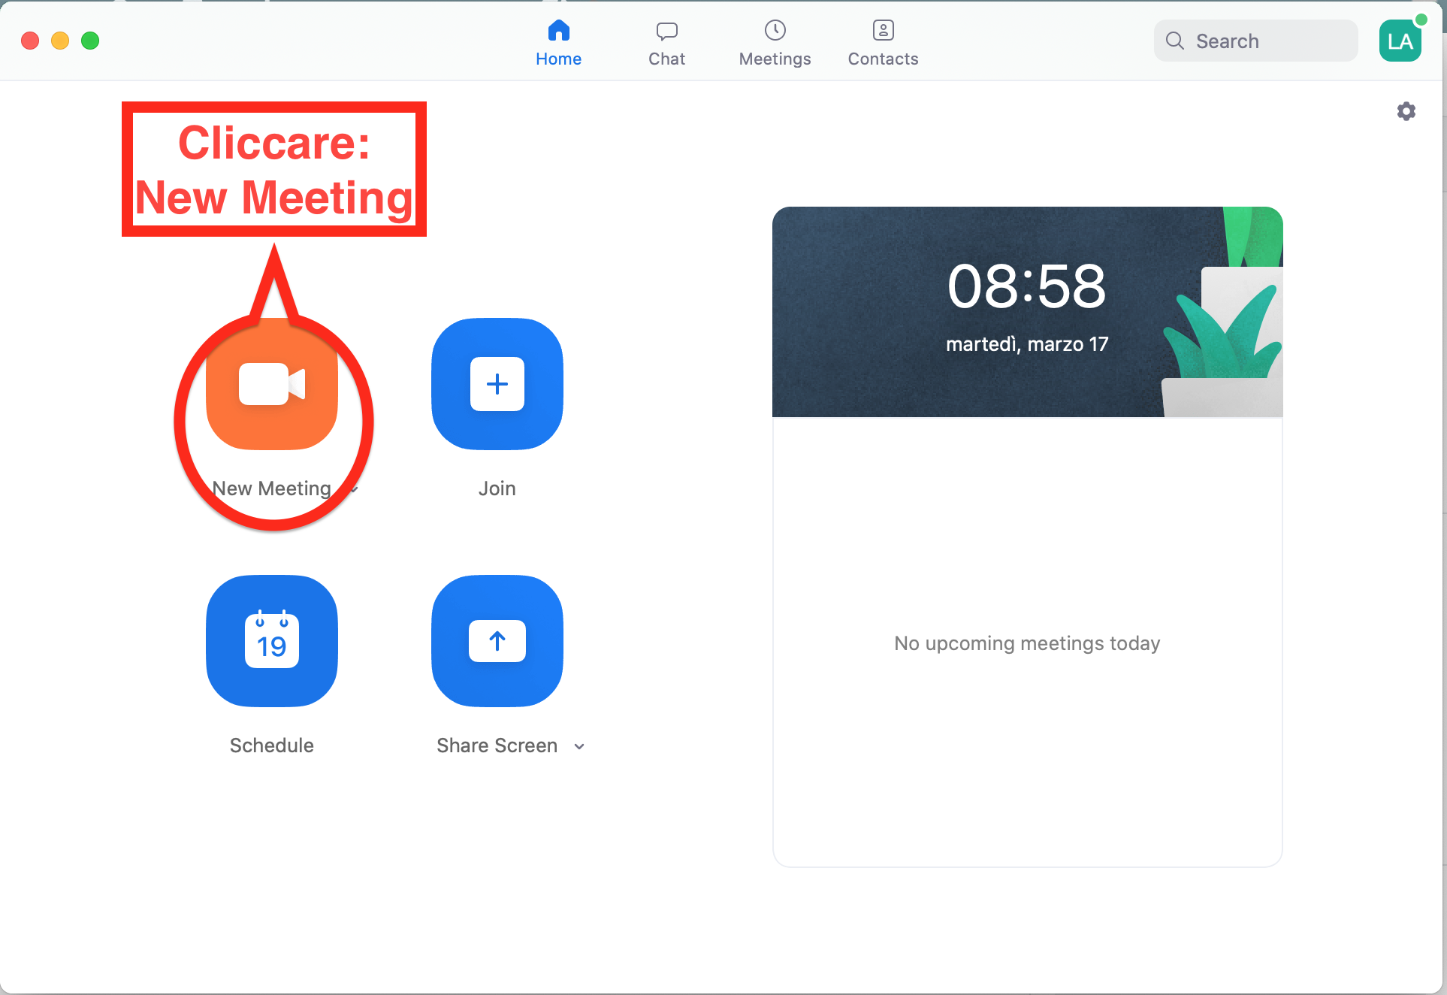1447x995 pixels.
Task: Click the magnifying glass in Search
Action: (1175, 41)
